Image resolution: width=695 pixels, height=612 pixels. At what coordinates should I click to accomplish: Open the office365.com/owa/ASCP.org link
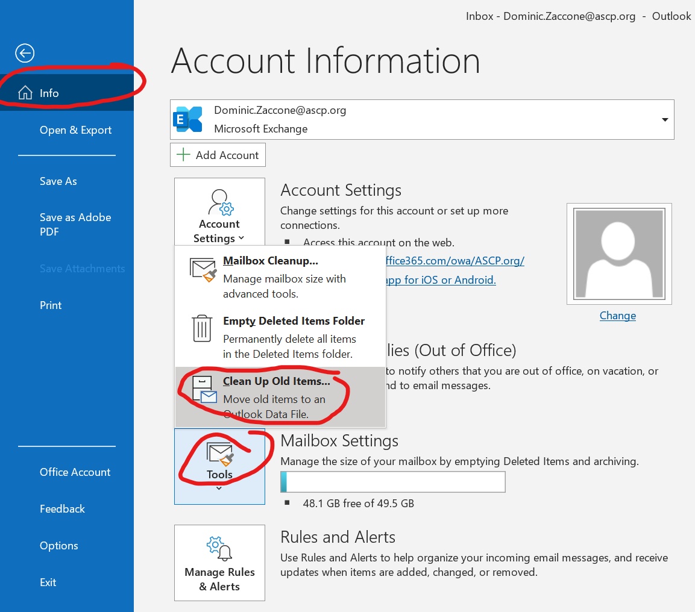click(x=454, y=260)
